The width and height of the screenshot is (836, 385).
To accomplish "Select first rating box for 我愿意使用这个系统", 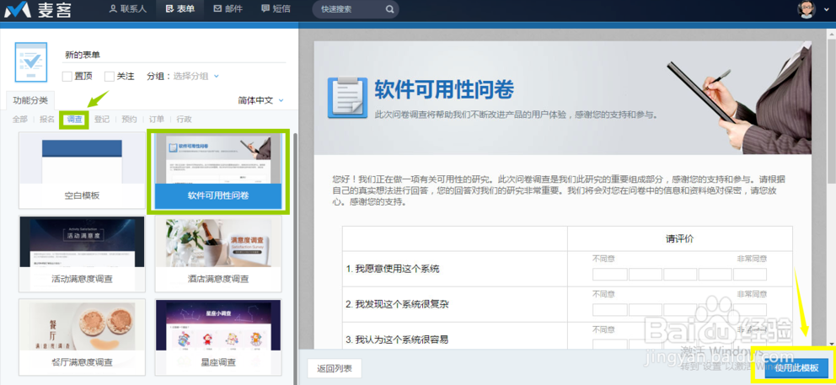I will point(609,275).
